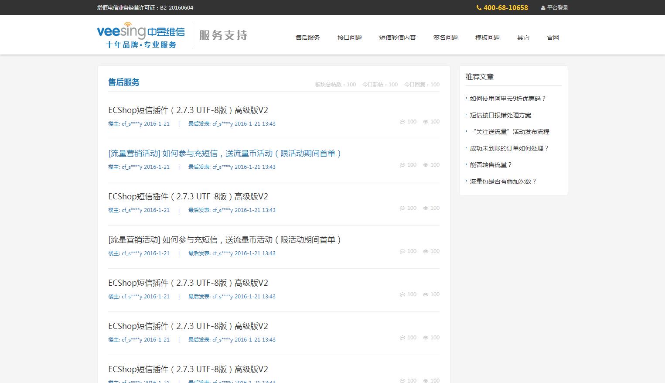665x383 pixels.
Task: Open 签名问题 in the top navigation
Action: tap(445, 38)
